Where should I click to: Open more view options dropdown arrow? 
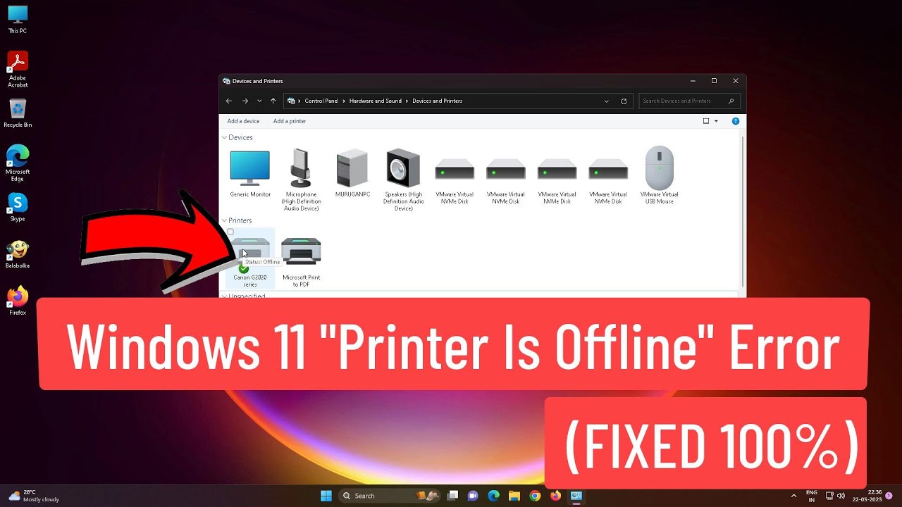[716, 121]
